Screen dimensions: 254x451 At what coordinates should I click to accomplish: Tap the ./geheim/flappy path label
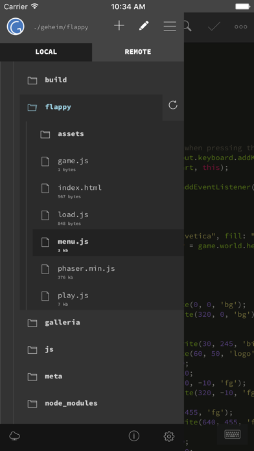click(x=61, y=28)
